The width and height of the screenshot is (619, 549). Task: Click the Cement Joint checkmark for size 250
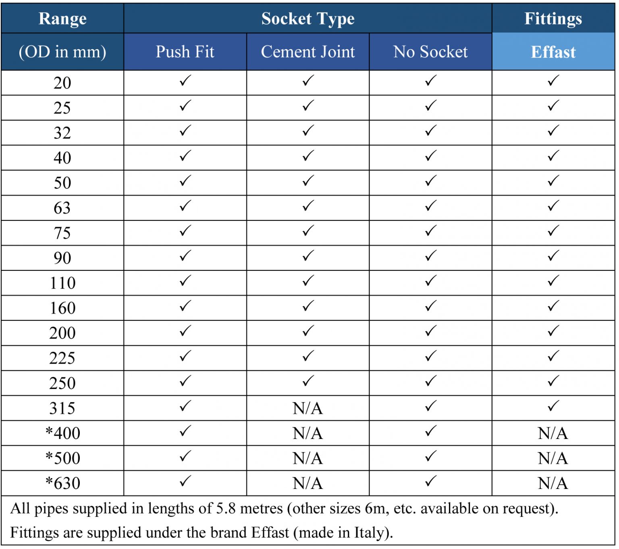click(308, 382)
